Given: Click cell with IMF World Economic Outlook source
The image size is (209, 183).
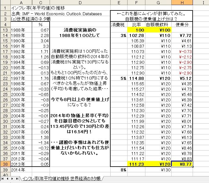Looking at the screenshot, I should pyautogui.click(x=57, y=14).
